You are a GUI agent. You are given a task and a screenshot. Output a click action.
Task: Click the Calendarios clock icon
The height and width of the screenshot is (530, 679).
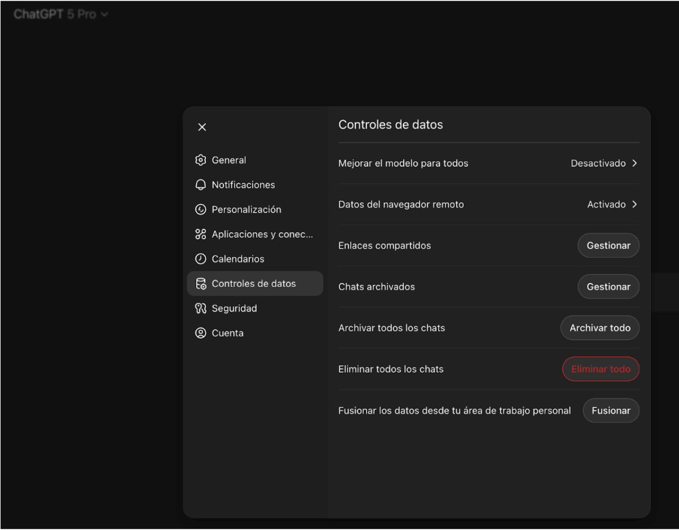pos(201,259)
